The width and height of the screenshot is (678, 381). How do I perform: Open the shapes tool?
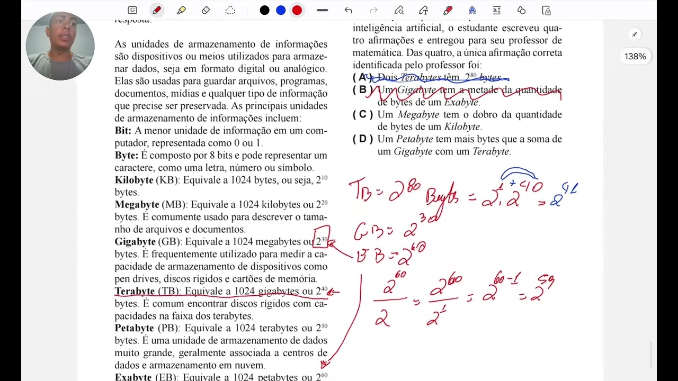pyautogui.click(x=521, y=10)
